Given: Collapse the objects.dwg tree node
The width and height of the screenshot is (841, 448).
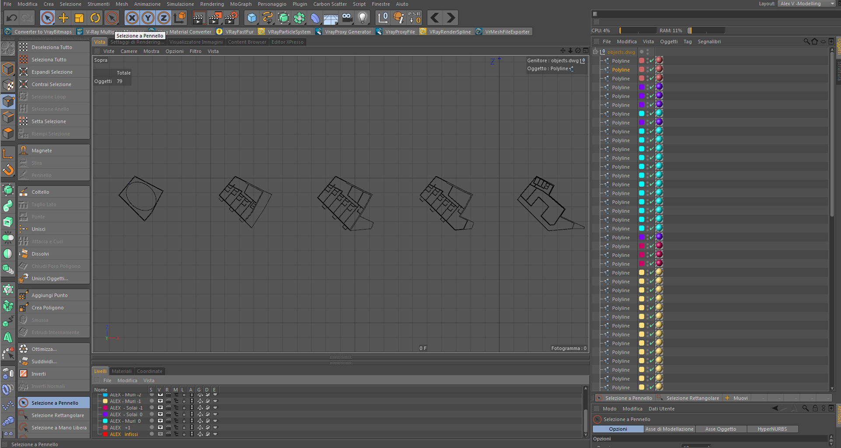Looking at the screenshot, I should coord(595,52).
